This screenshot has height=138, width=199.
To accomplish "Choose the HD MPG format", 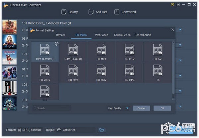I will click(x=129, y=73).
